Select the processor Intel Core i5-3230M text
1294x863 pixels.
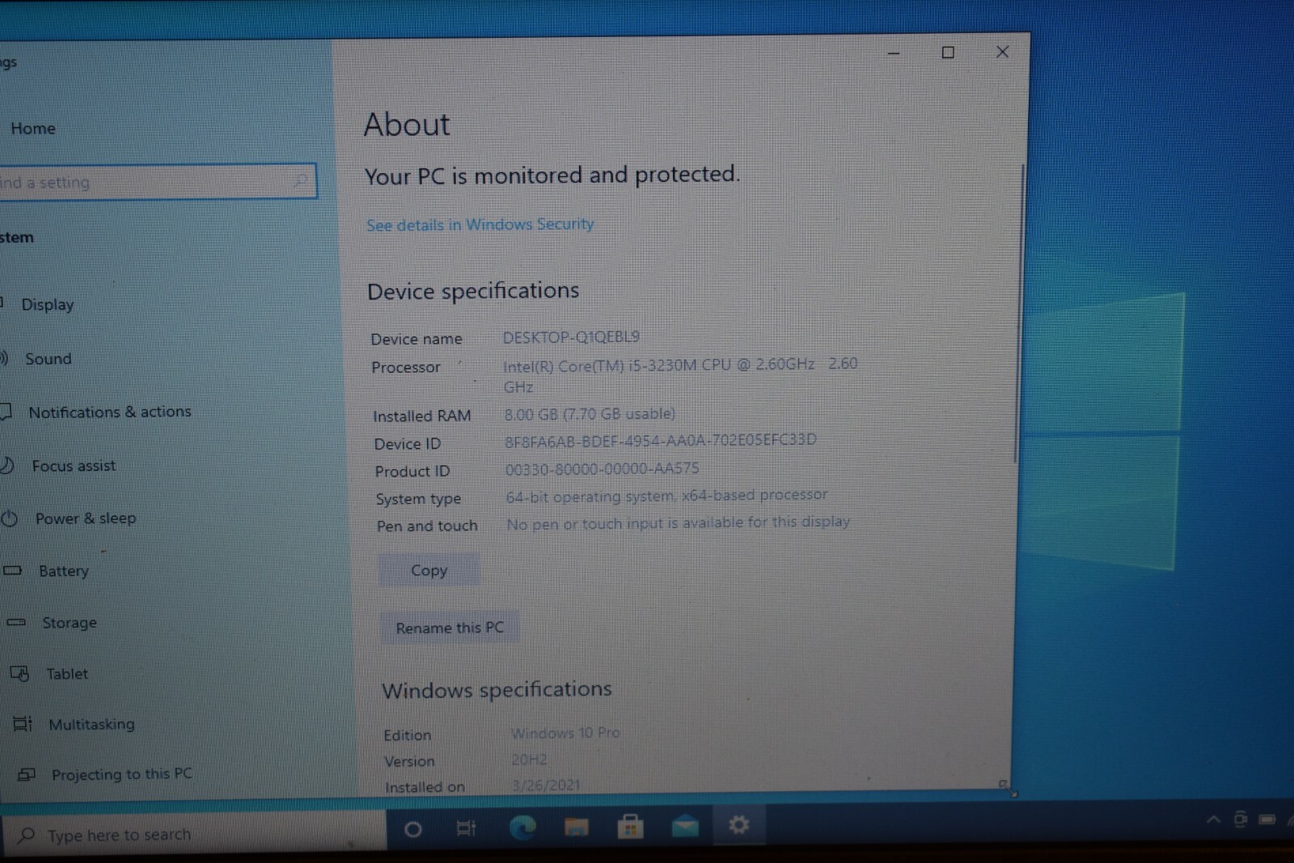(679, 375)
